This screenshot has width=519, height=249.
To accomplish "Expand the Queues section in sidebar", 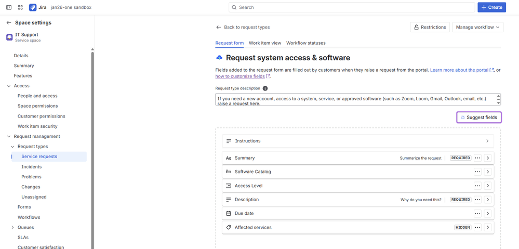I will [x=12, y=228].
